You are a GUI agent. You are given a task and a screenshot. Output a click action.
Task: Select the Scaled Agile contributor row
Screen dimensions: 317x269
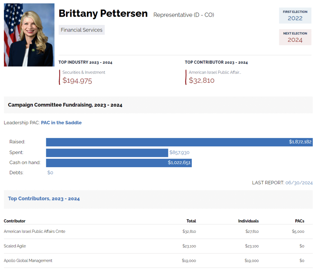coord(15,246)
